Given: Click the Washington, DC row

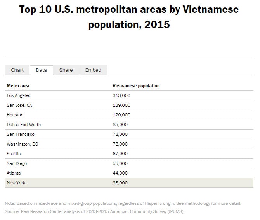Looking at the screenshot, I should pyautogui.click(x=23, y=144).
